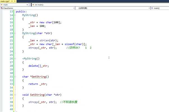Click the arrow icon before 'main' in the top combo
Viewport: 169px width, 112px height.
1,5
